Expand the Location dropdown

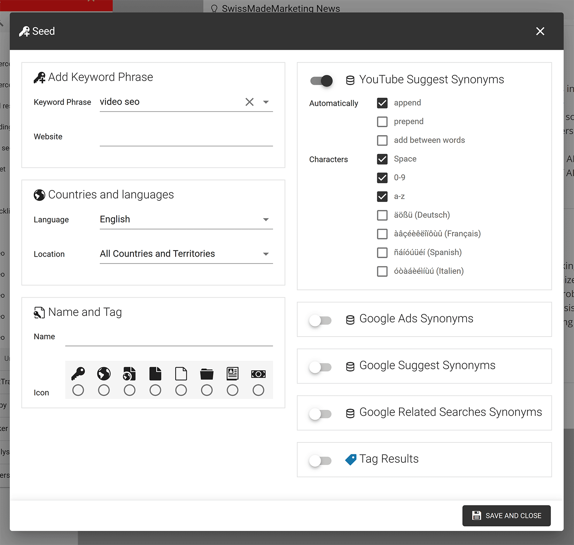click(186, 254)
